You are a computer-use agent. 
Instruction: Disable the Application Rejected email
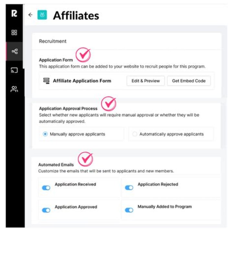(129, 188)
